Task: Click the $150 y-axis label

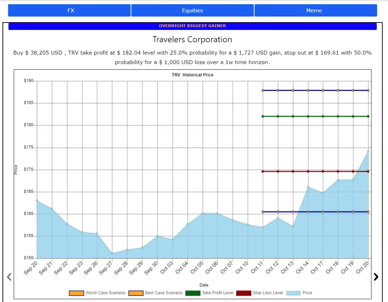Action: [x=29, y=258]
